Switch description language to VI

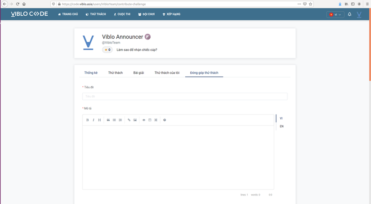click(281, 118)
